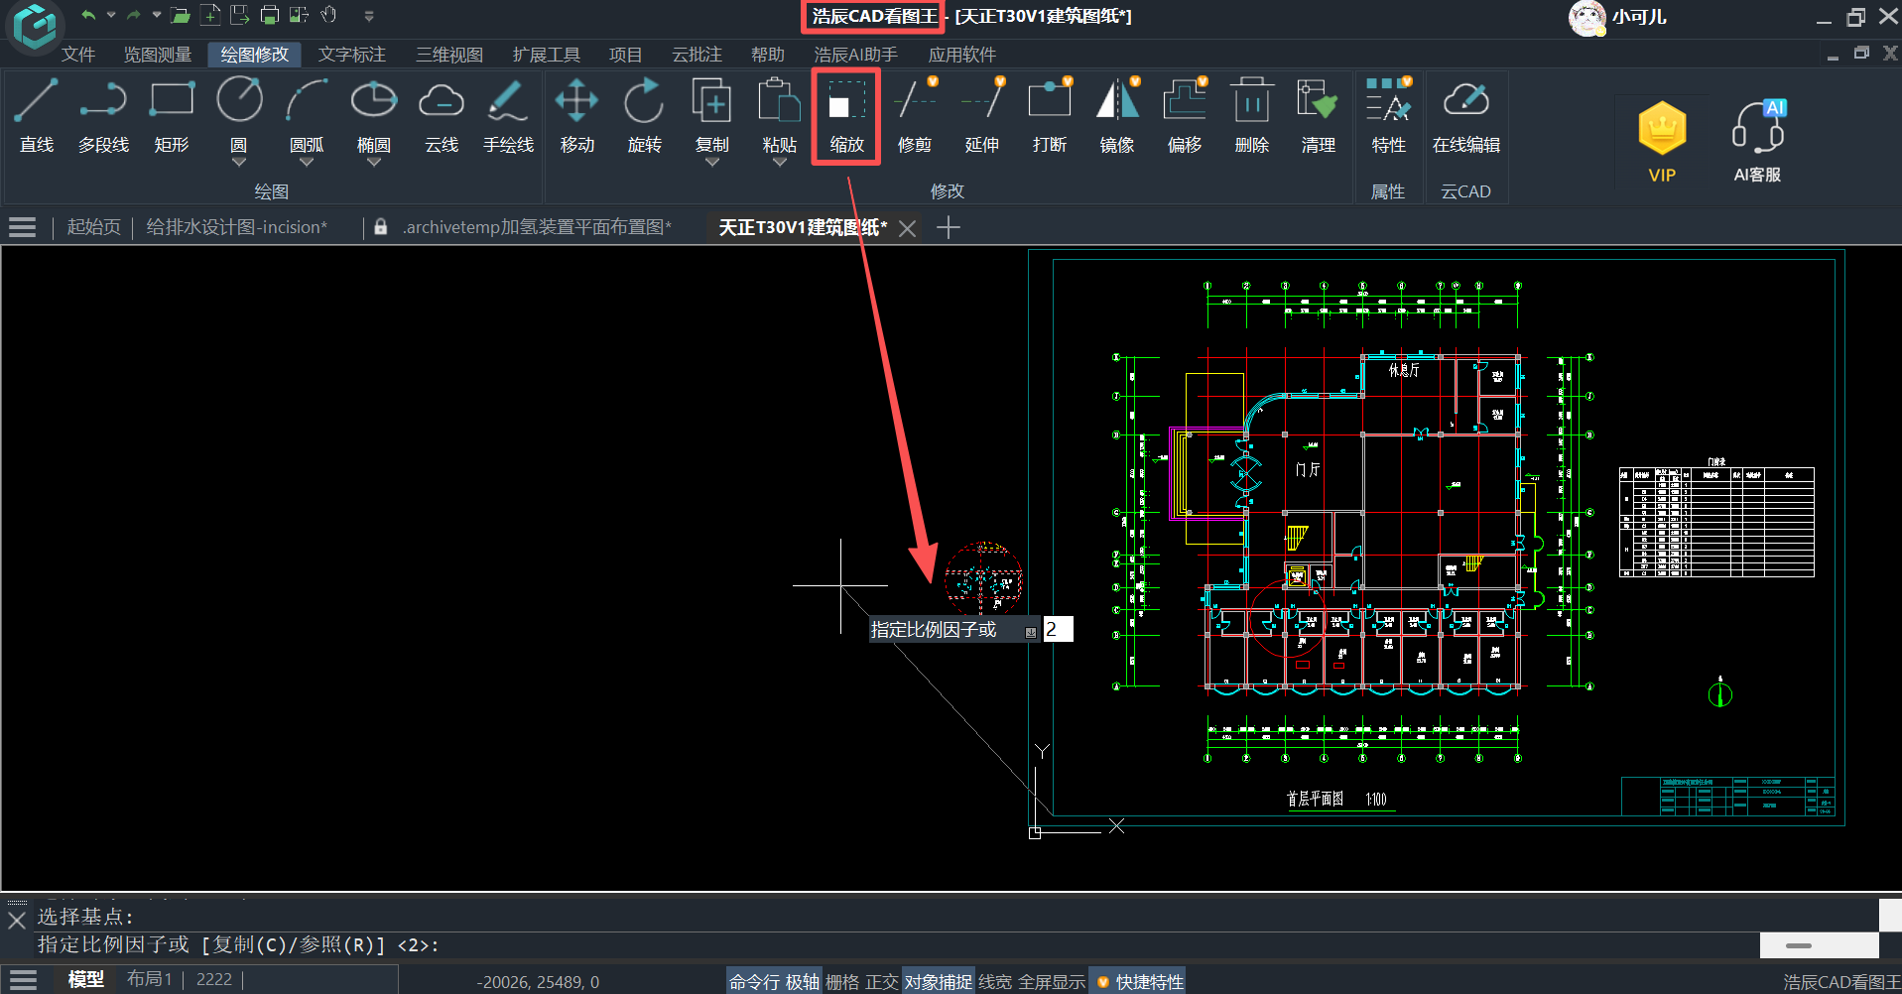Open the 起始页 start page tab
Image resolution: width=1902 pixels, height=994 pixels.
(x=93, y=227)
